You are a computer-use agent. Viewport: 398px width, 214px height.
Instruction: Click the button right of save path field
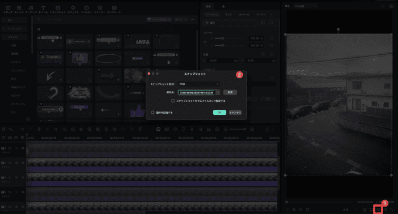(x=230, y=92)
